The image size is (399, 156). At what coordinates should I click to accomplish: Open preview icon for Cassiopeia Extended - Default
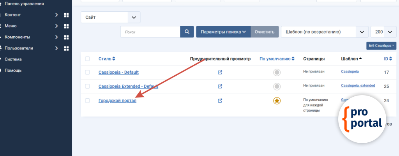(220, 86)
